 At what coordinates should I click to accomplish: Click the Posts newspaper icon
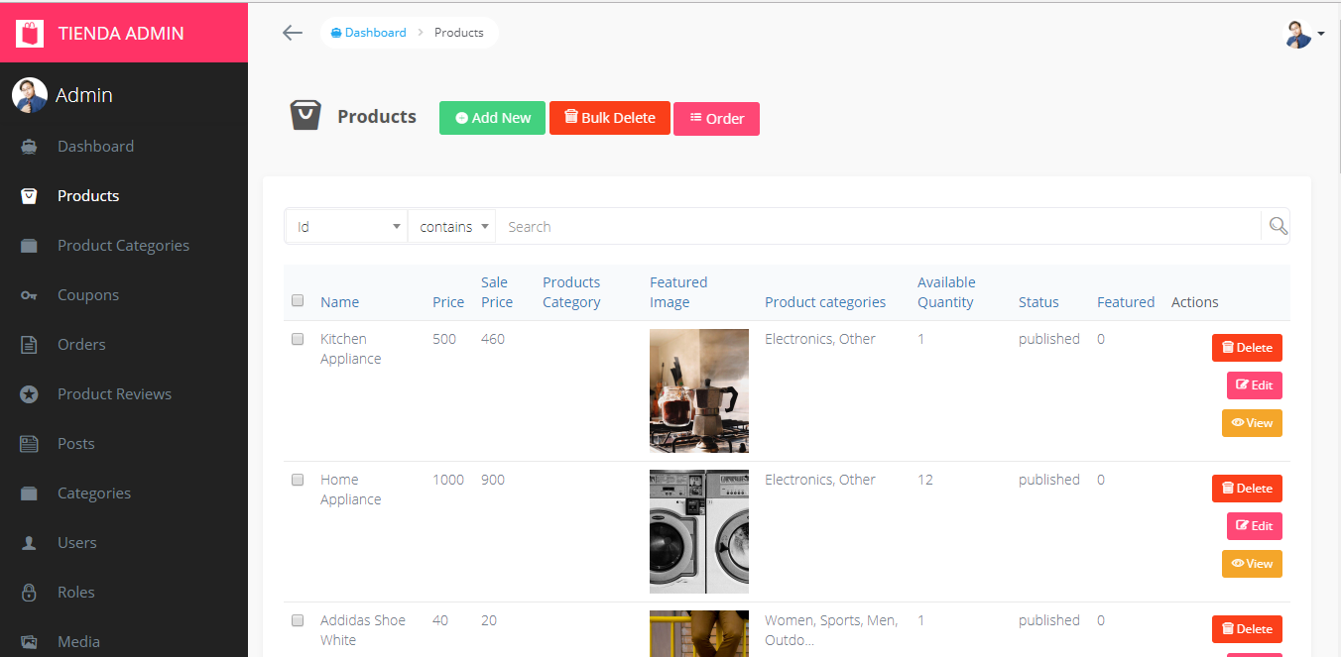click(x=29, y=444)
